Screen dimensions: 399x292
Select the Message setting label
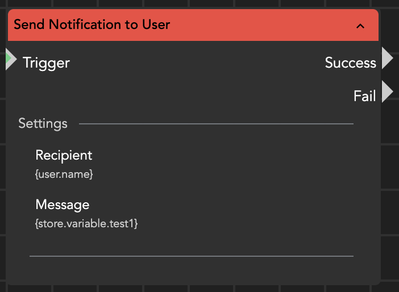click(x=63, y=205)
